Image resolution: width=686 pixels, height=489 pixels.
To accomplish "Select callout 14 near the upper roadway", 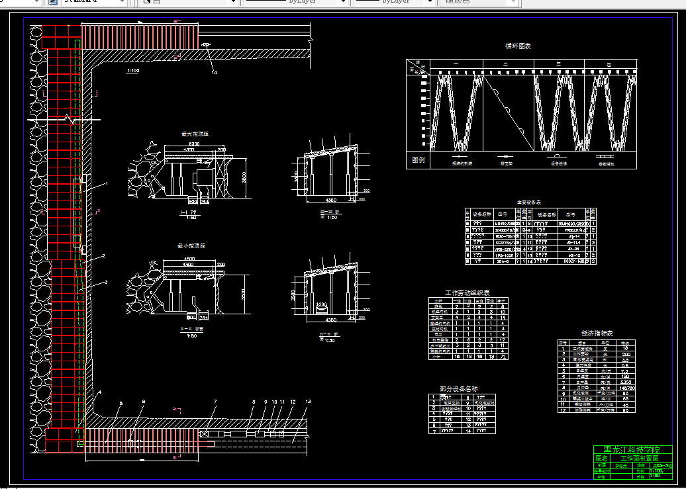I will (215, 73).
